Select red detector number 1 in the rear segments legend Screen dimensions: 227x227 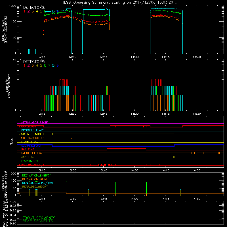(24, 66)
